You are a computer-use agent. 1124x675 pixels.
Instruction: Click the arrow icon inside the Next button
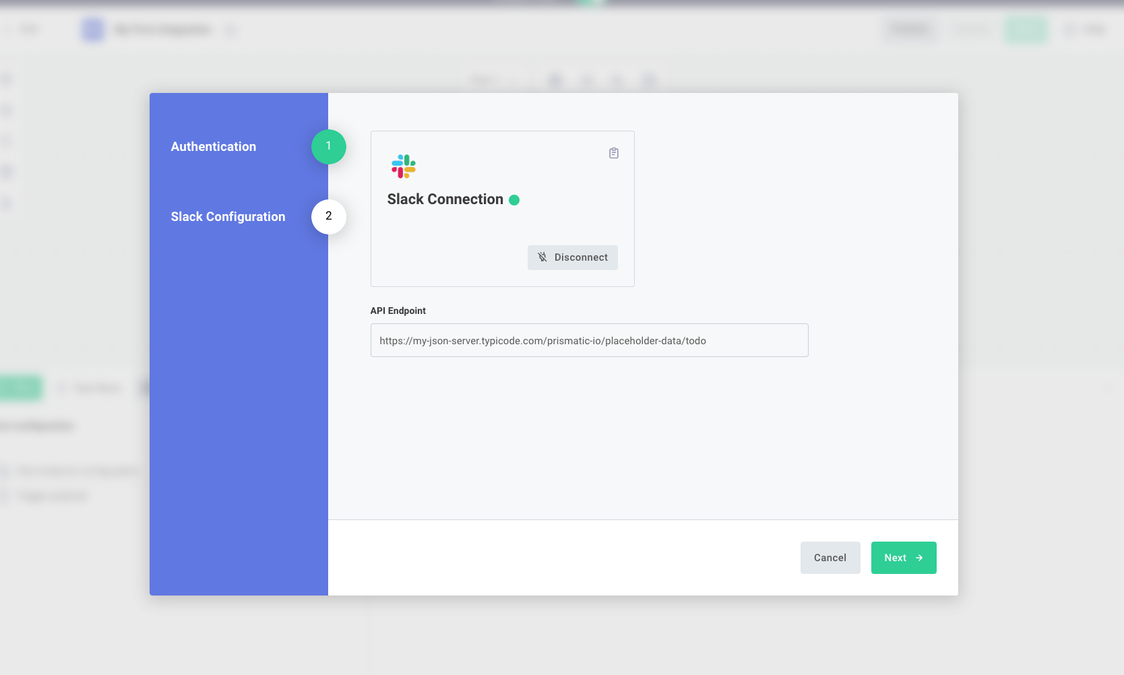[920, 558]
